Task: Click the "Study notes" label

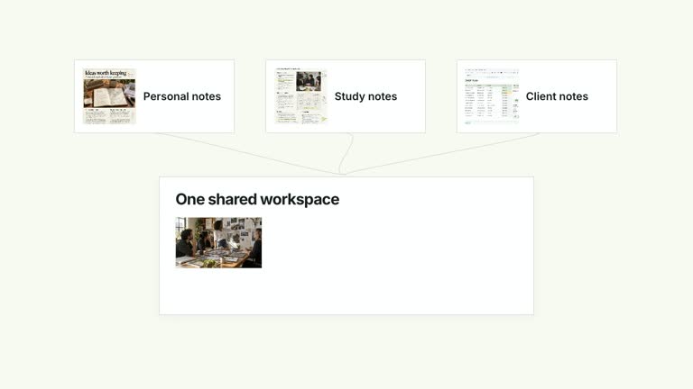Action: (x=365, y=96)
